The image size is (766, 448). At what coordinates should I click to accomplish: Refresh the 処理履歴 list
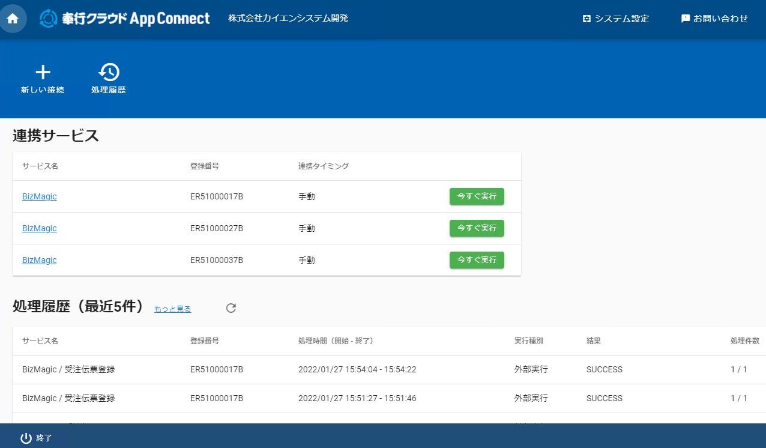point(231,308)
